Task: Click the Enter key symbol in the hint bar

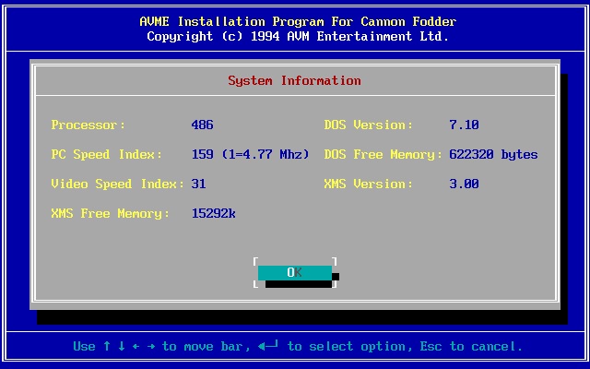Action: (268, 346)
